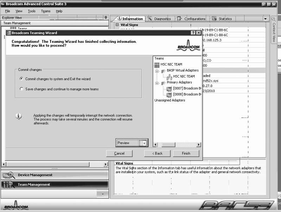This screenshot has width=281, height=212.
Task: Choose save changes and manage more teams
Action: (21, 88)
